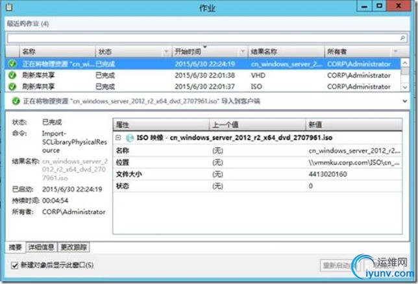This screenshot has height=284, width=418.
Task: Click the scroll down arrow of jobs list
Action: point(404,87)
